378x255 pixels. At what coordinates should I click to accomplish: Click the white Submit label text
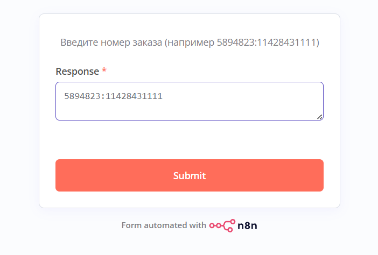(190, 175)
